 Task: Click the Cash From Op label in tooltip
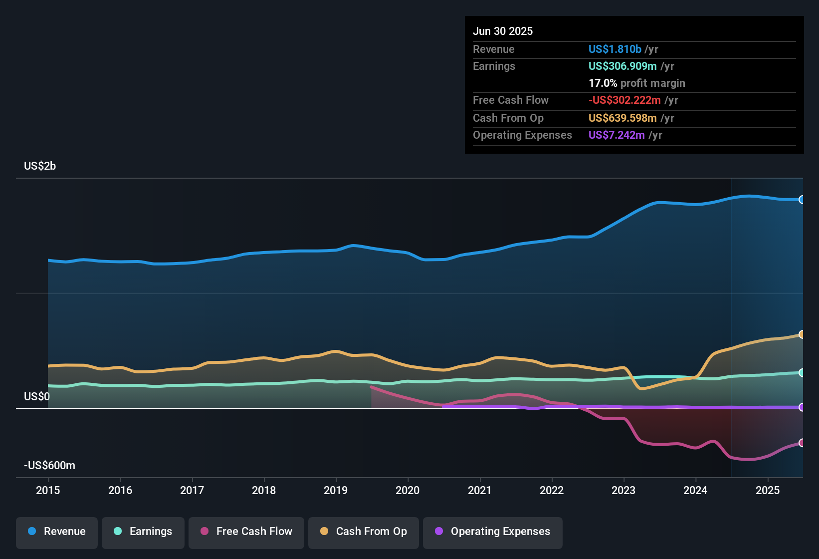[x=508, y=118]
